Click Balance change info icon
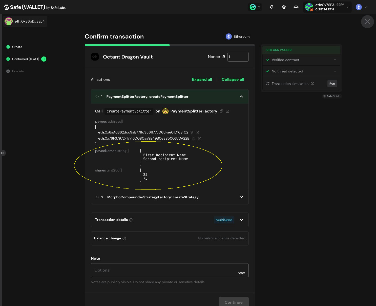This screenshot has height=306, width=376. 124,238
